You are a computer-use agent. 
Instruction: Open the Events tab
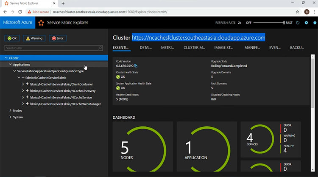click(275, 48)
